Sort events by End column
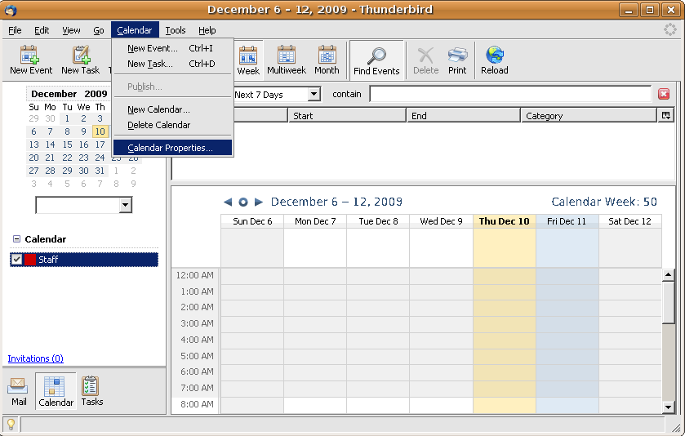 pyautogui.click(x=463, y=116)
